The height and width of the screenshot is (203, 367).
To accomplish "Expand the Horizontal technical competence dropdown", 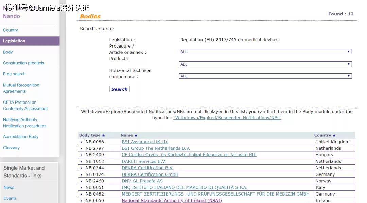I will coord(265,76).
